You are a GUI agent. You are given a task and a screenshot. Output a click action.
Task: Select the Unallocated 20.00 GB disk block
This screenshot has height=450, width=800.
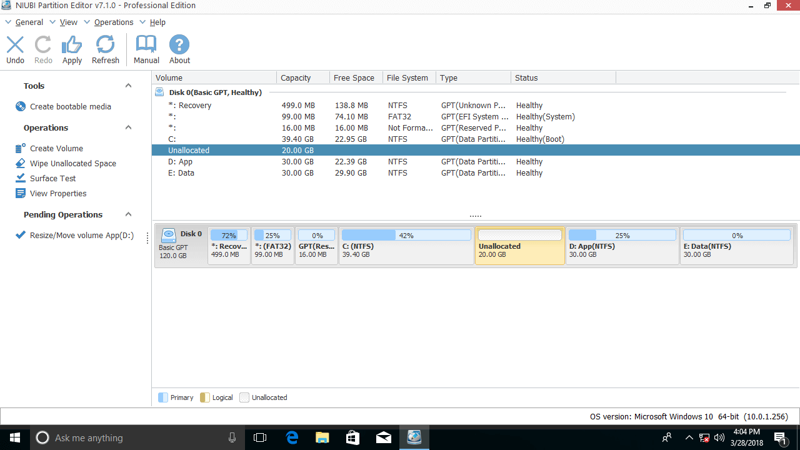point(520,246)
